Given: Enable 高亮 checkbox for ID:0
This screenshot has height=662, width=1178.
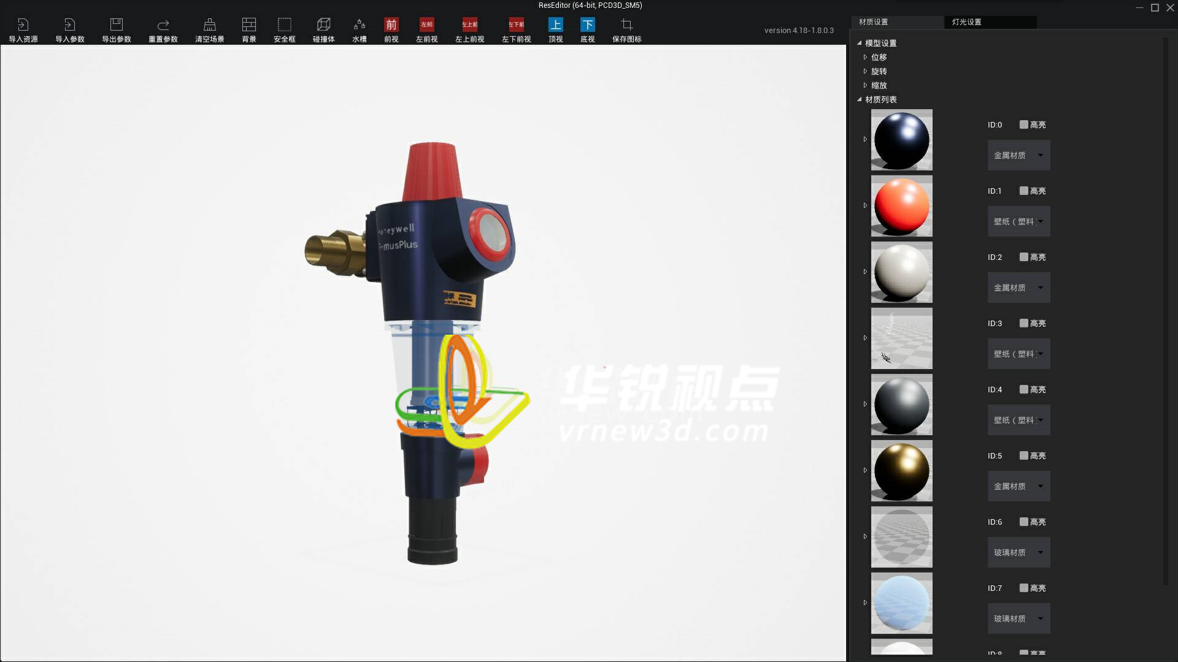Looking at the screenshot, I should pyautogui.click(x=1023, y=124).
